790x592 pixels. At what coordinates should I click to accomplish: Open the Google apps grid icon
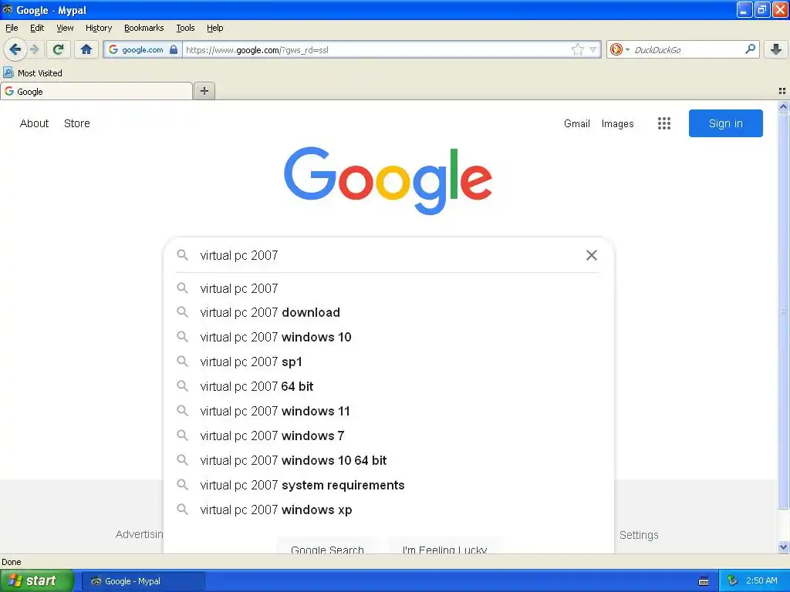click(x=664, y=123)
